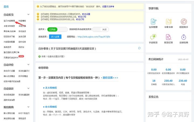Select 手动发货 in the left sidebar menu

22,31
